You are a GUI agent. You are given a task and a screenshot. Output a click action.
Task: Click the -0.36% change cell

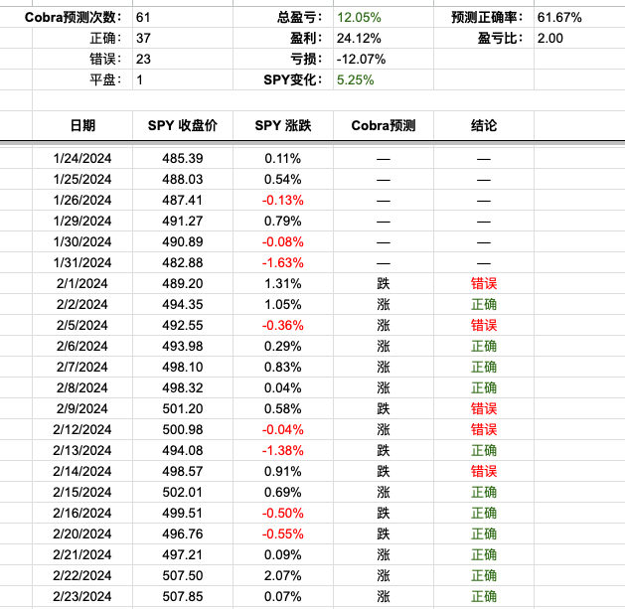pos(283,325)
